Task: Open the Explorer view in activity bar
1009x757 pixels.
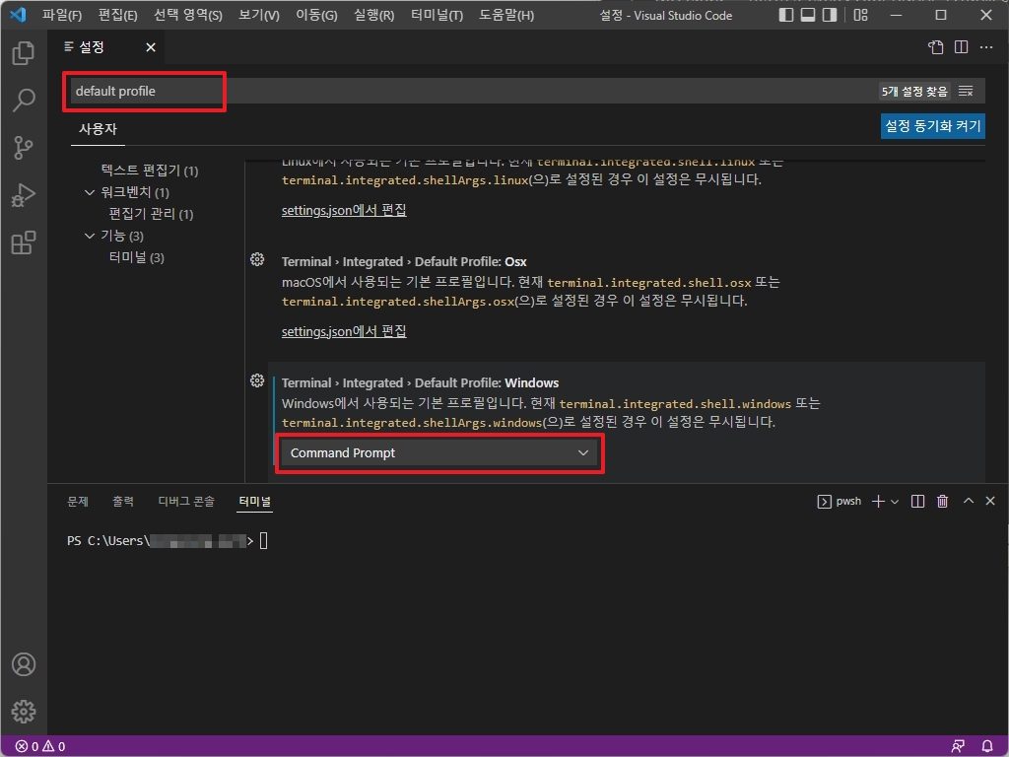Action: (x=24, y=53)
